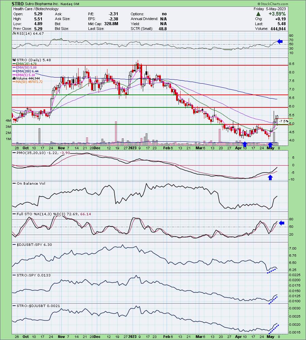Click the 6.5 price axis label

point(291,98)
